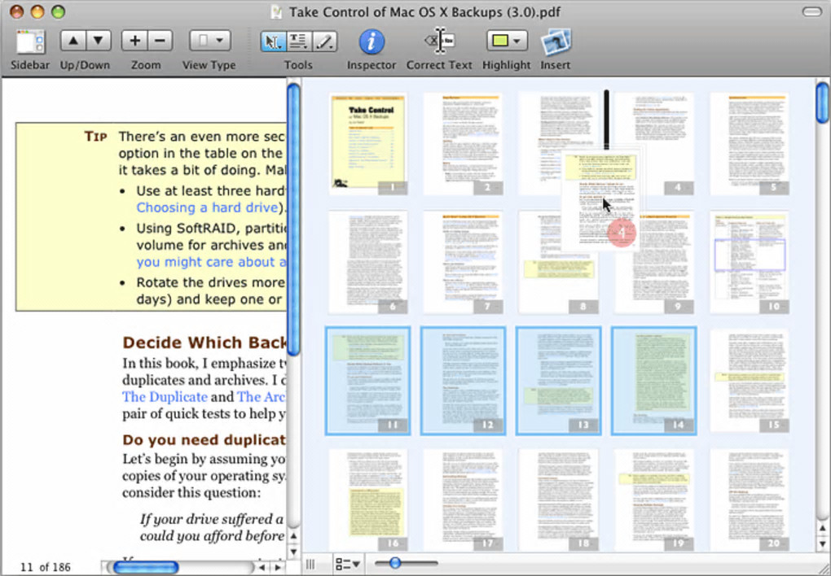The height and width of the screenshot is (576, 831).
Task: Toggle toolbar with the pill button
Action: coord(811,11)
